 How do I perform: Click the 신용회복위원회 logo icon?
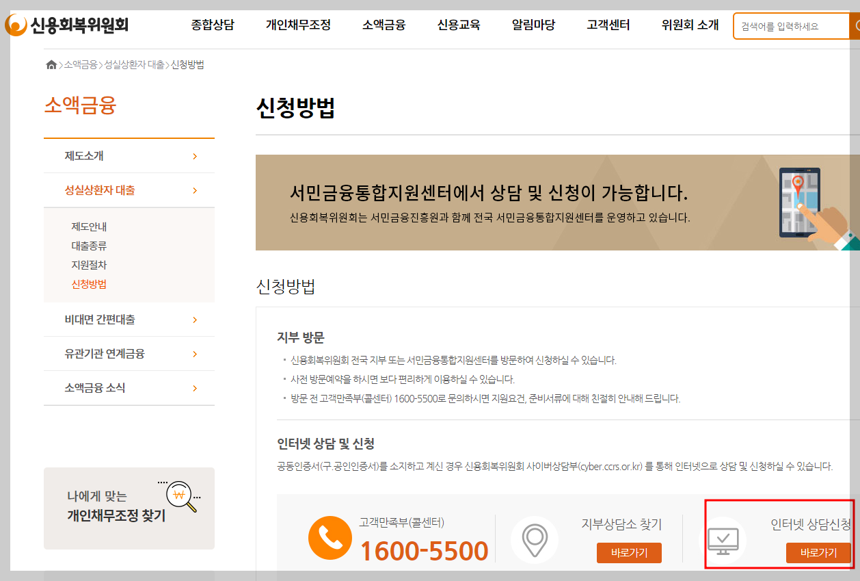(18, 23)
